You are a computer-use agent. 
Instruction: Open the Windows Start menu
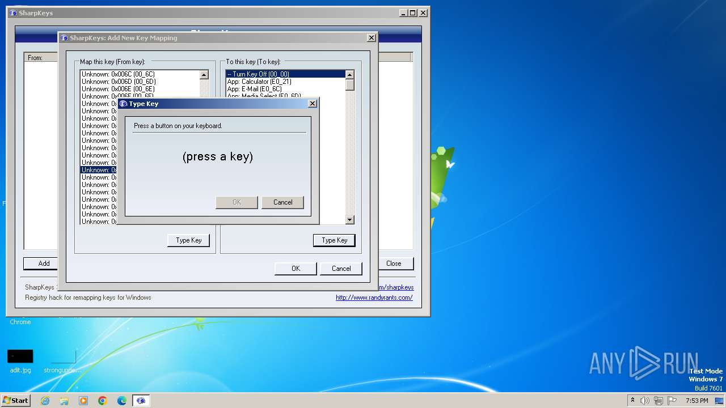[15, 401]
